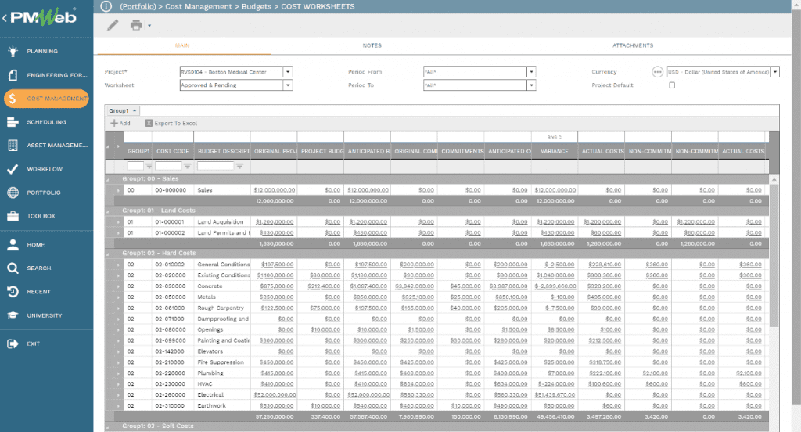The height and width of the screenshot is (432, 801).
Task: Click the pencil edit icon
Action: click(x=113, y=25)
